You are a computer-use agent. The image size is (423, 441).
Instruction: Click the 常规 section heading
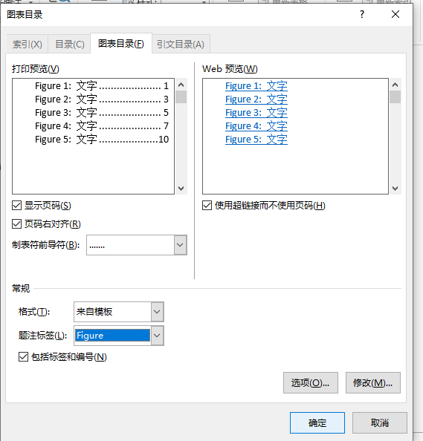coord(21,288)
